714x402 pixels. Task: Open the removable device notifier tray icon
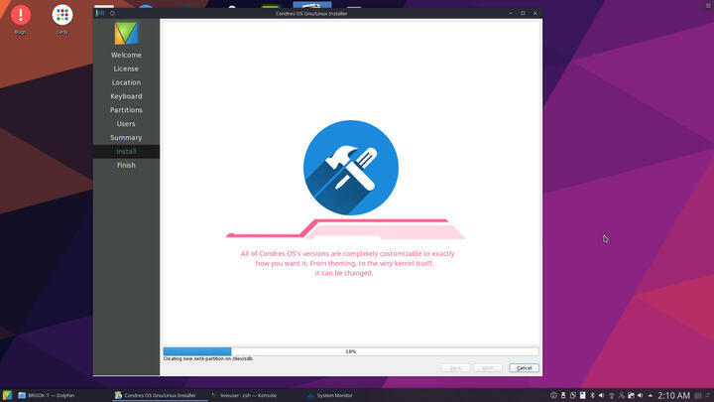[563, 395]
